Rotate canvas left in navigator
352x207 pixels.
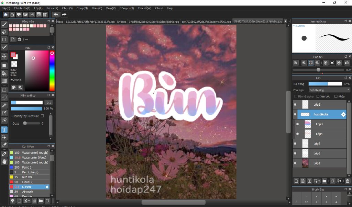326,63
